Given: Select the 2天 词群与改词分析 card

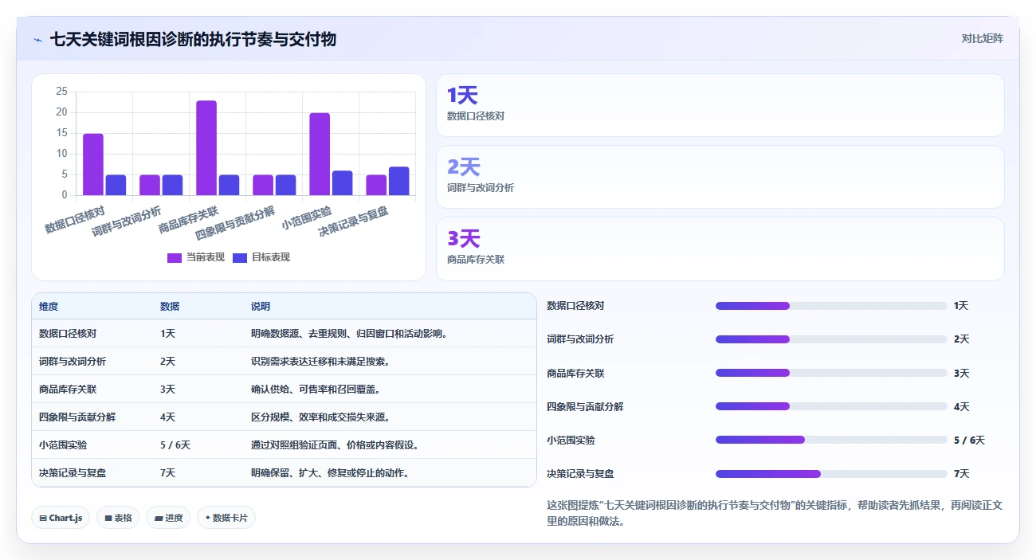Looking at the screenshot, I should pos(720,177).
